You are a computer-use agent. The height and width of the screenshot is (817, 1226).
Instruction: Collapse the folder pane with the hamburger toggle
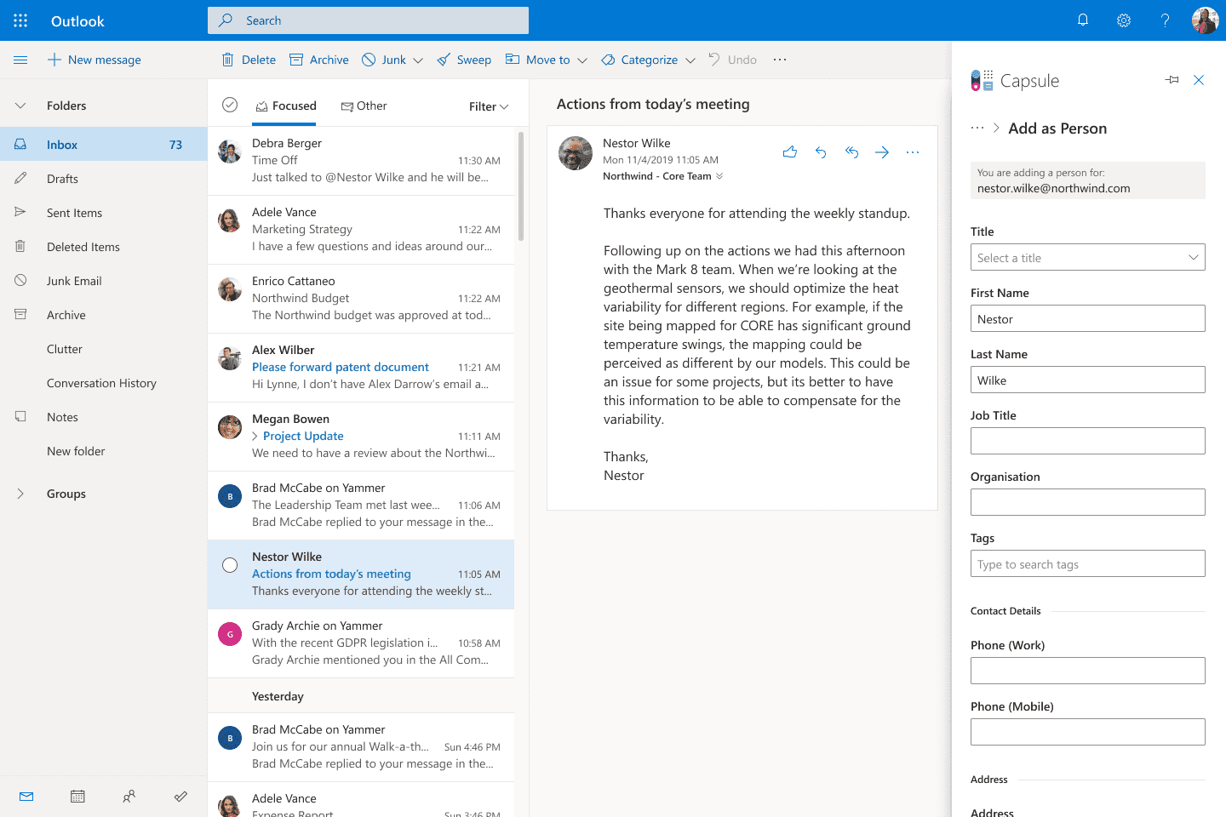(20, 60)
